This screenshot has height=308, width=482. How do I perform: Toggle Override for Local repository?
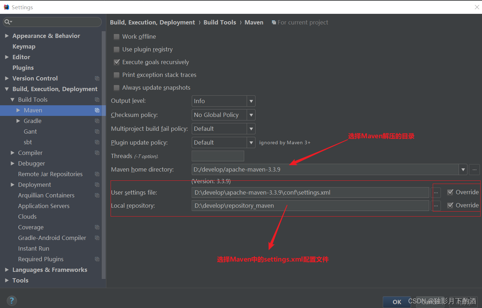click(450, 205)
